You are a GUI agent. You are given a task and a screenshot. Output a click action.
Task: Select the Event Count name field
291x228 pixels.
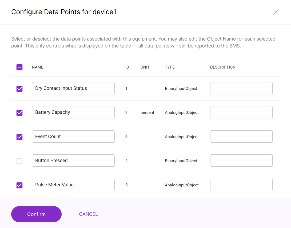tap(73, 136)
